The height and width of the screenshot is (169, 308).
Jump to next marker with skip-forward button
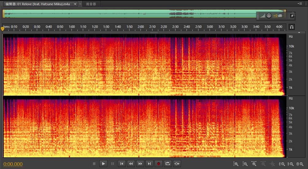pos(149,164)
